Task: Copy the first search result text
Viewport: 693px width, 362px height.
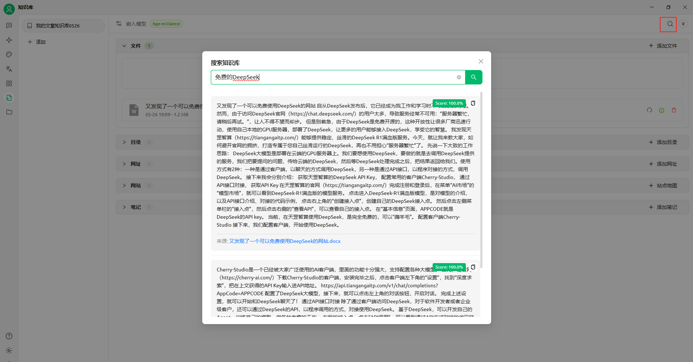Action: point(473,103)
